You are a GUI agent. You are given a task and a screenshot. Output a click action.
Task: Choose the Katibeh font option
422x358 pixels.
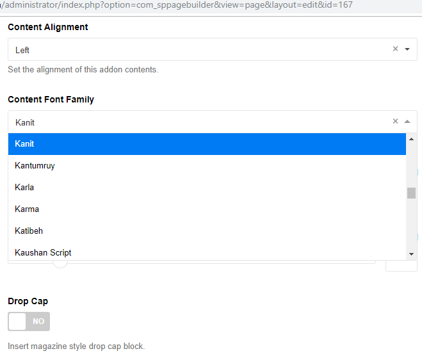click(207, 231)
